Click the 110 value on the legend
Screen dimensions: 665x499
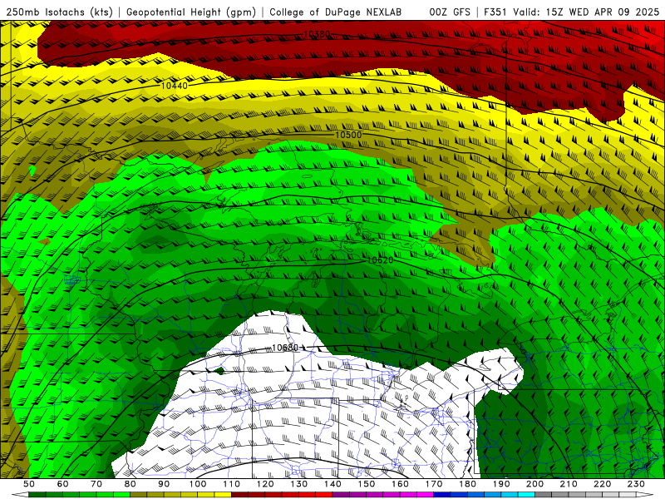[x=231, y=484]
